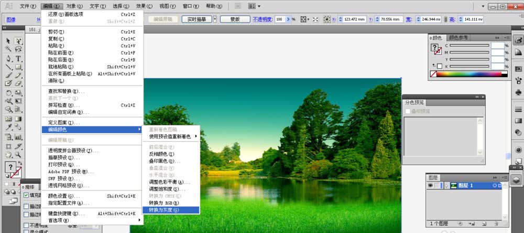Click the 图像 link in control bar
This screenshot has width=524, height=233.
tap(11, 20)
